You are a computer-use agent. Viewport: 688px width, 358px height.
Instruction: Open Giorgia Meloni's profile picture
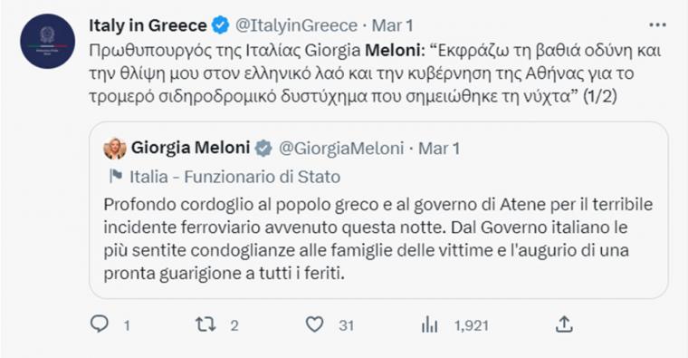[x=115, y=149]
